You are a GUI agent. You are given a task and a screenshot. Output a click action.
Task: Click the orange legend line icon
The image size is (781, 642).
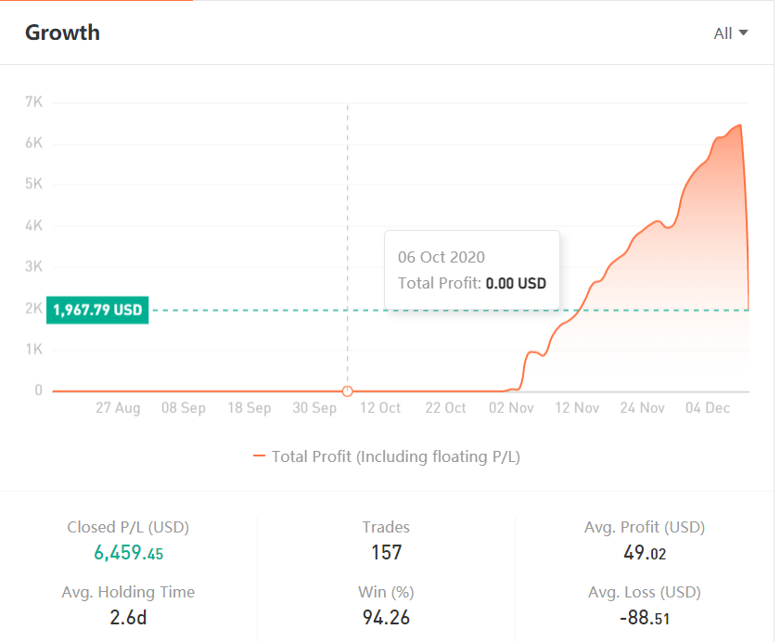259,456
